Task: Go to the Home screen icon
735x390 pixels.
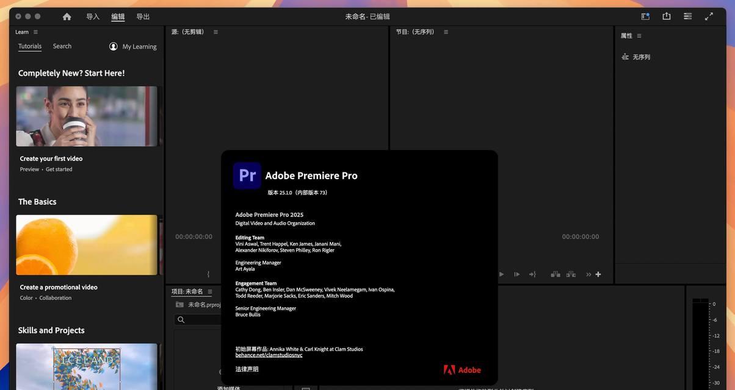Action: 67,16
